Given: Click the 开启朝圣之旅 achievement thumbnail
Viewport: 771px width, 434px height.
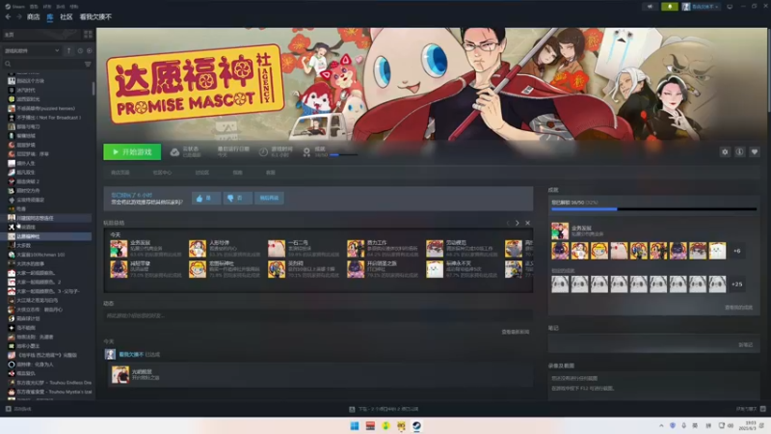Looking at the screenshot, I should tap(356, 269).
